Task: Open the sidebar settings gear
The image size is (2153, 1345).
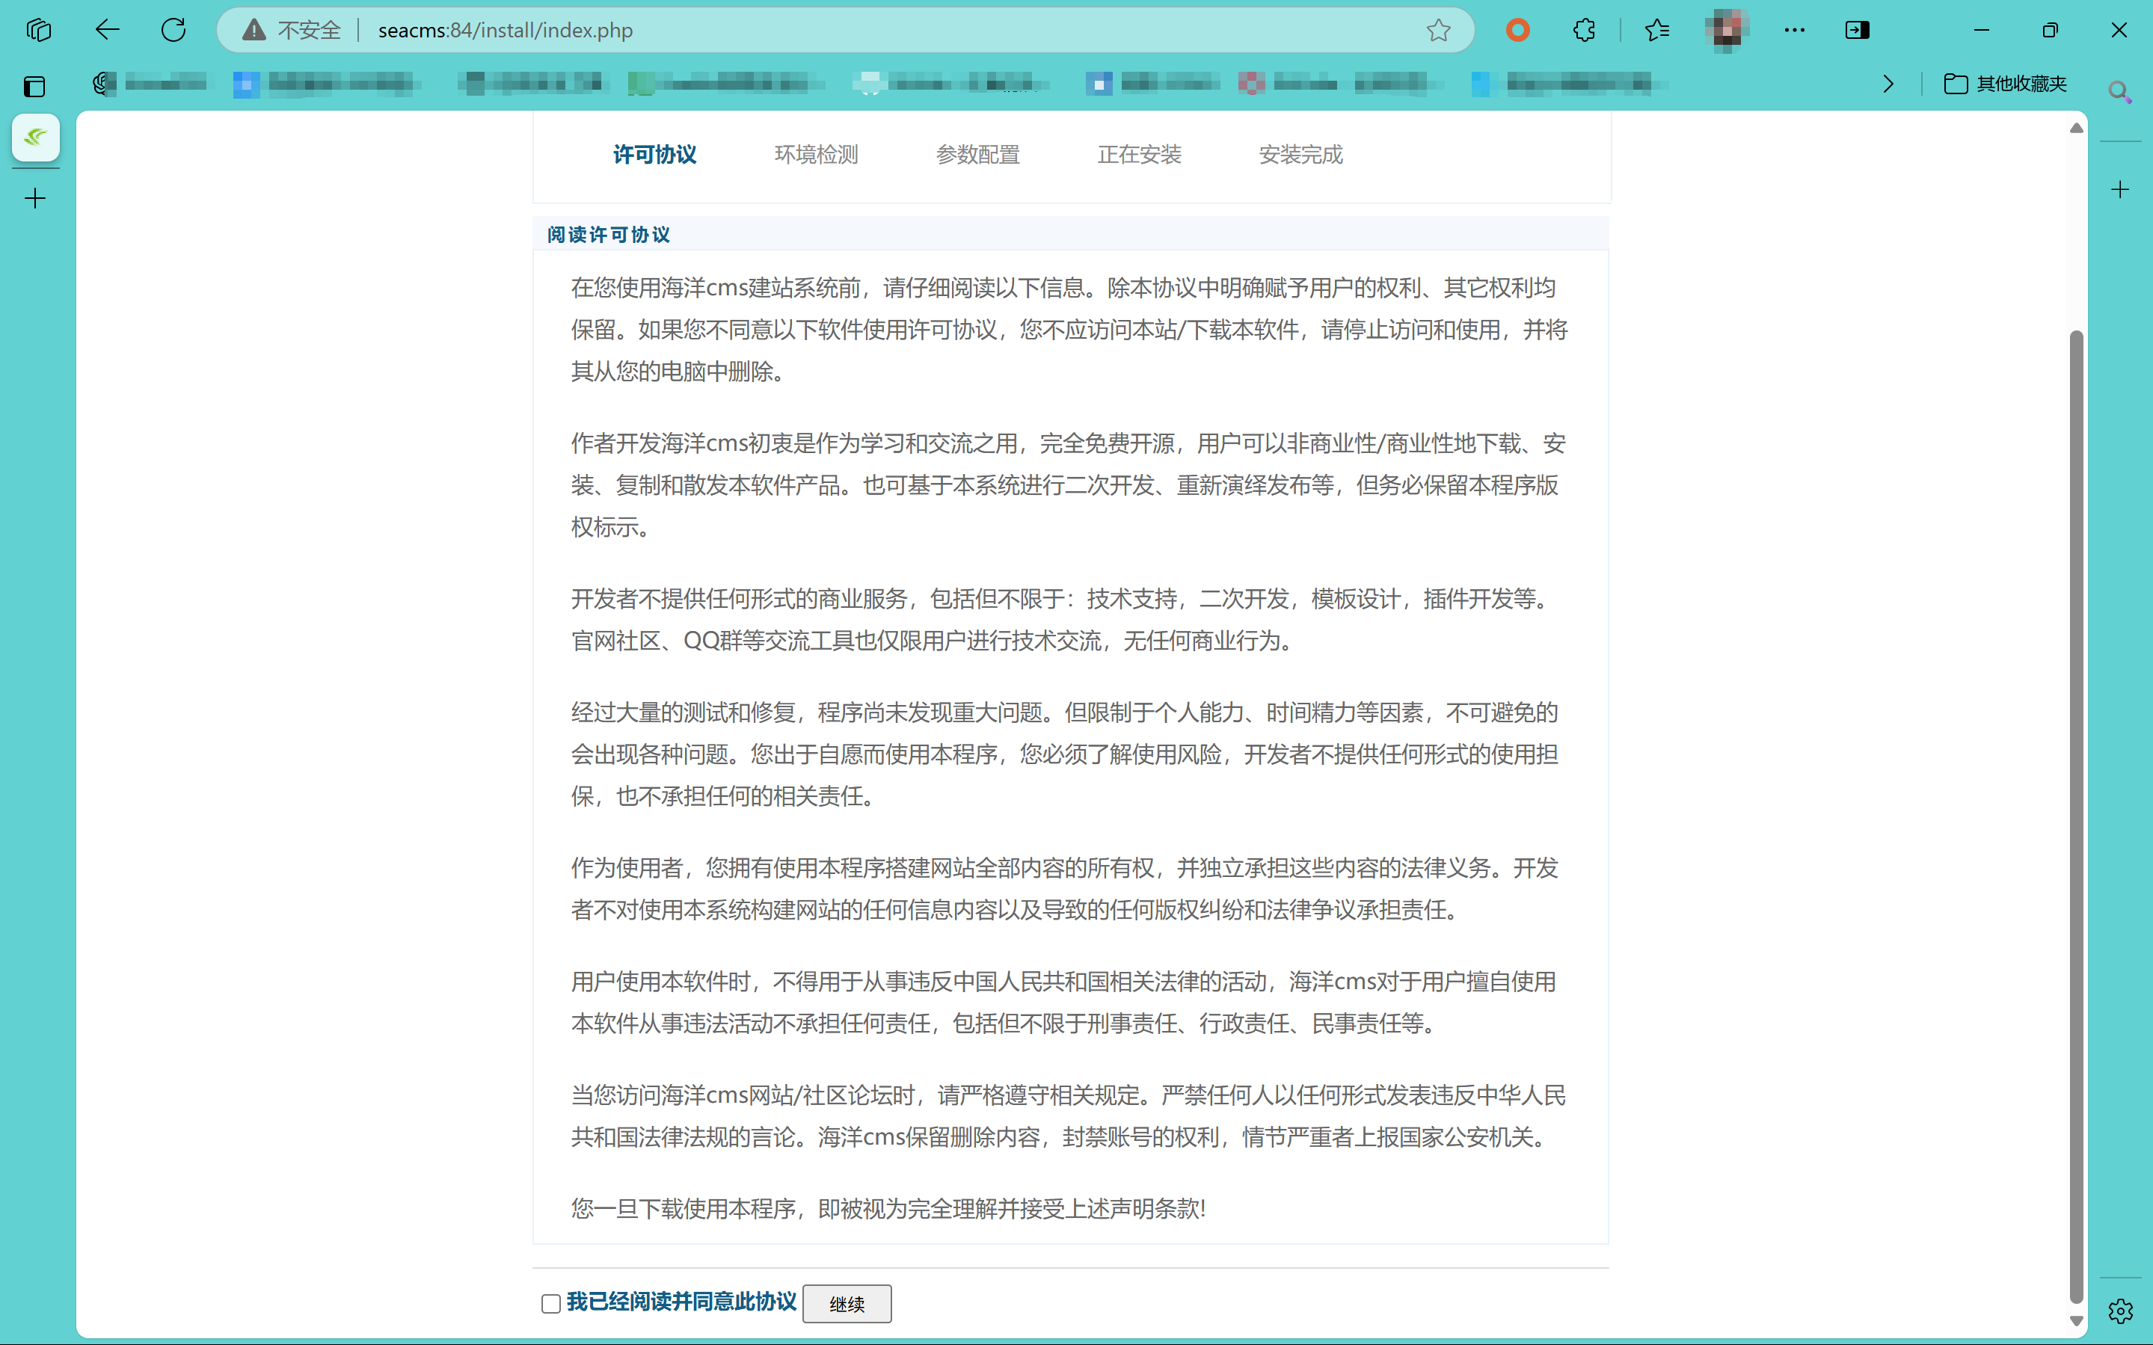Action: [x=2120, y=1311]
